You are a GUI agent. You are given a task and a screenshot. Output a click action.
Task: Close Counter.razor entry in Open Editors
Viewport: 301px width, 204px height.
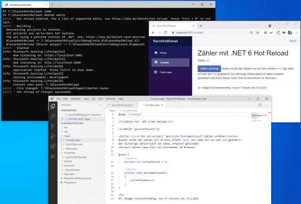[x=63, y=119]
